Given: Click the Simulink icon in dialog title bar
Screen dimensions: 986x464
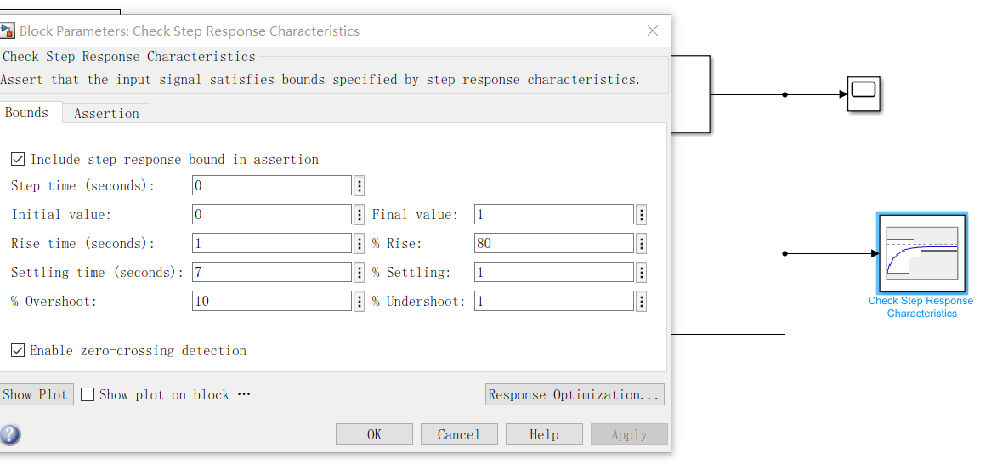Looking at the screenshot, I should pos(8,31).
